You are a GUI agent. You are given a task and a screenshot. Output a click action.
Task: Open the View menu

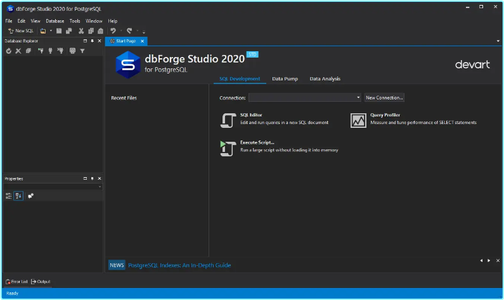pyautogui.click(x=36, y=21)
